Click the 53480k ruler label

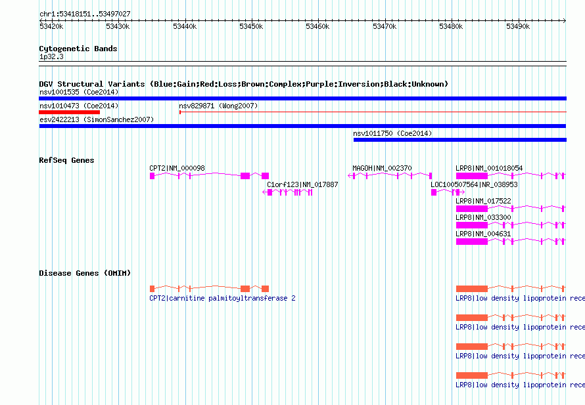coord(451,26)
